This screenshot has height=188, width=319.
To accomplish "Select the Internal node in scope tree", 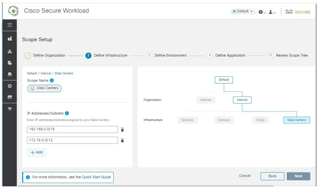I will click(x=242, y=100).
